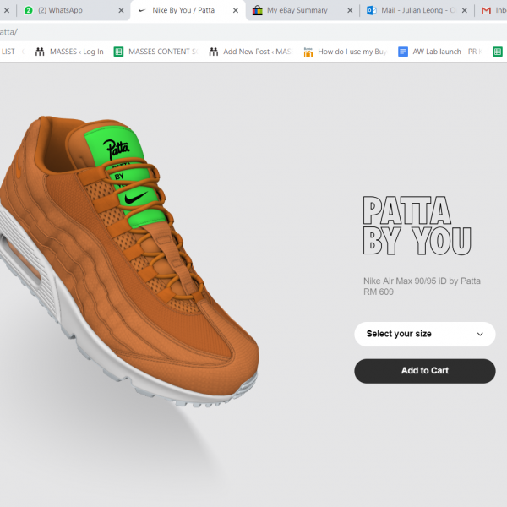This screenshot has width=507, height=507.
Task: Open the My eBay Summary tab
Action: [297, 10]
